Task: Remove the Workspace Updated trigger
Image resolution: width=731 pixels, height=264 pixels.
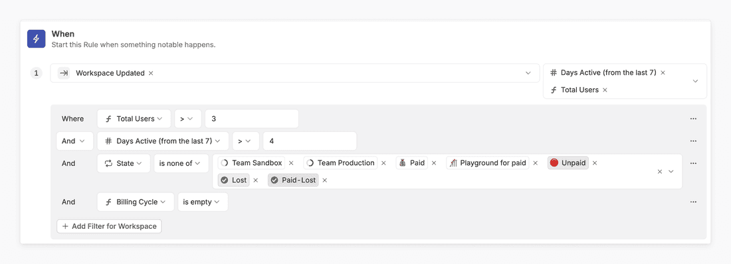Action: (151, 73)
